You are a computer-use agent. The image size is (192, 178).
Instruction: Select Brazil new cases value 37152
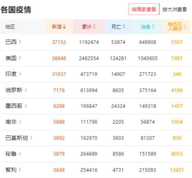coord(59,42)
